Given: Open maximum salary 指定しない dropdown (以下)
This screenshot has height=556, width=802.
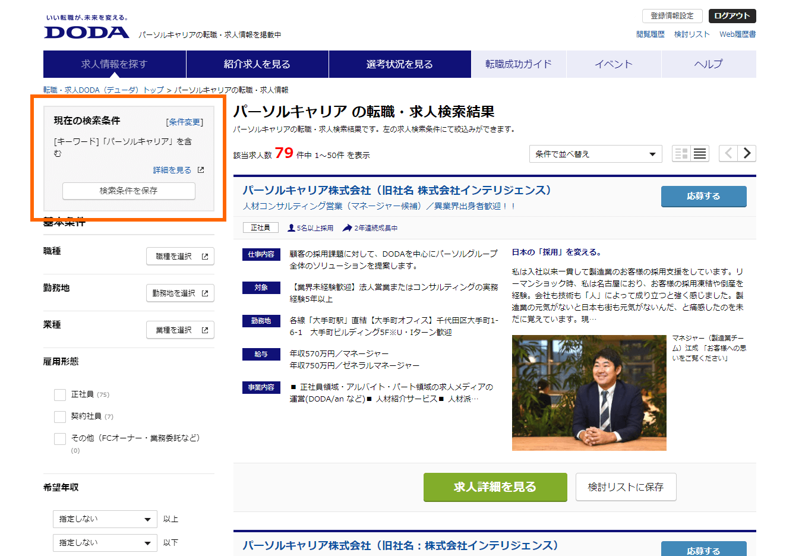Looking at the screenshot, I should click(105, 543).
